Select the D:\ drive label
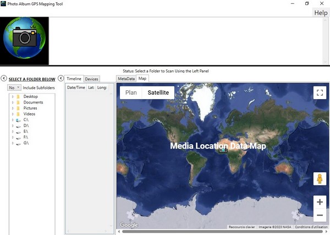Screen dimensions: 330x235 point(26,125)
